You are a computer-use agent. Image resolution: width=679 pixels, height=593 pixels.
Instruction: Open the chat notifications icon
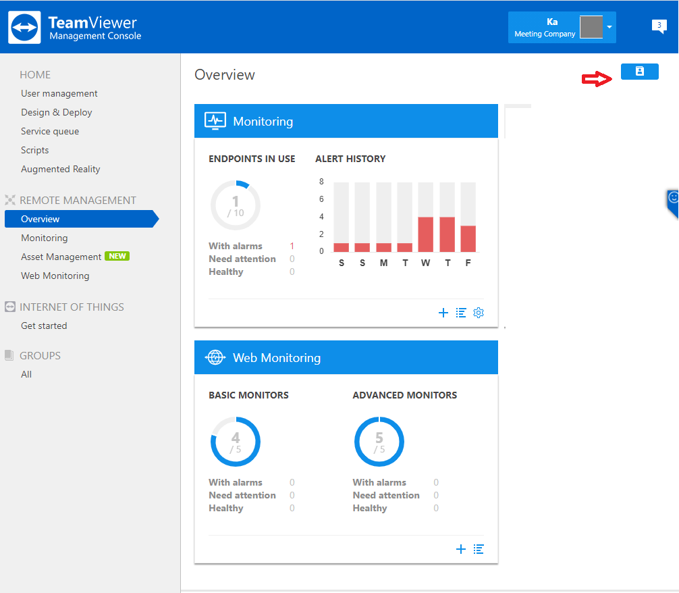pos(659,26)
